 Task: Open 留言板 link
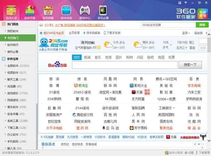click(199, 33)
